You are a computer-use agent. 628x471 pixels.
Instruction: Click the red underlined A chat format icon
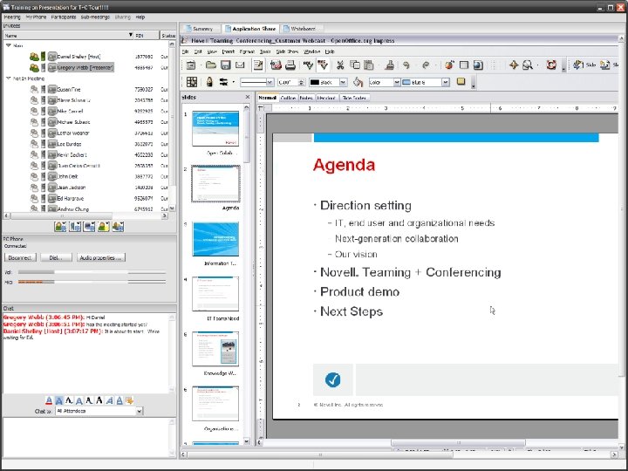49,400
